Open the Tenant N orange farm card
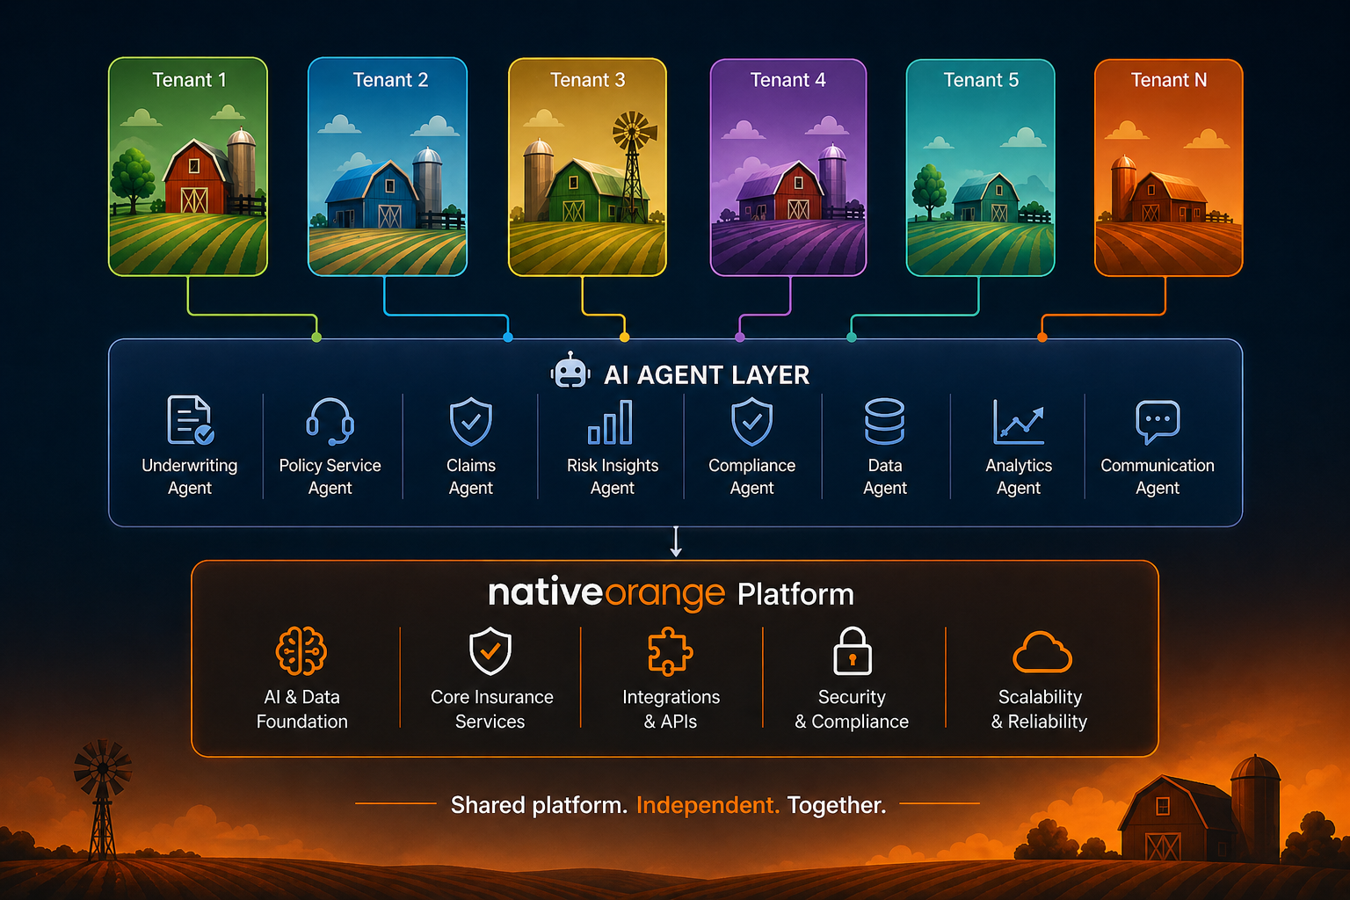Screen dimensions: 1350x900 [1169, 168]
